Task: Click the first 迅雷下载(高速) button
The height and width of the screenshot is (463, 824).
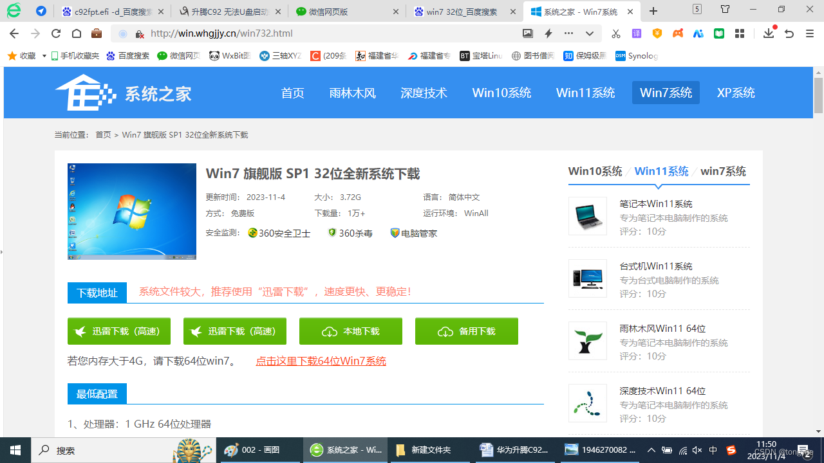Action: pos(119,331)
